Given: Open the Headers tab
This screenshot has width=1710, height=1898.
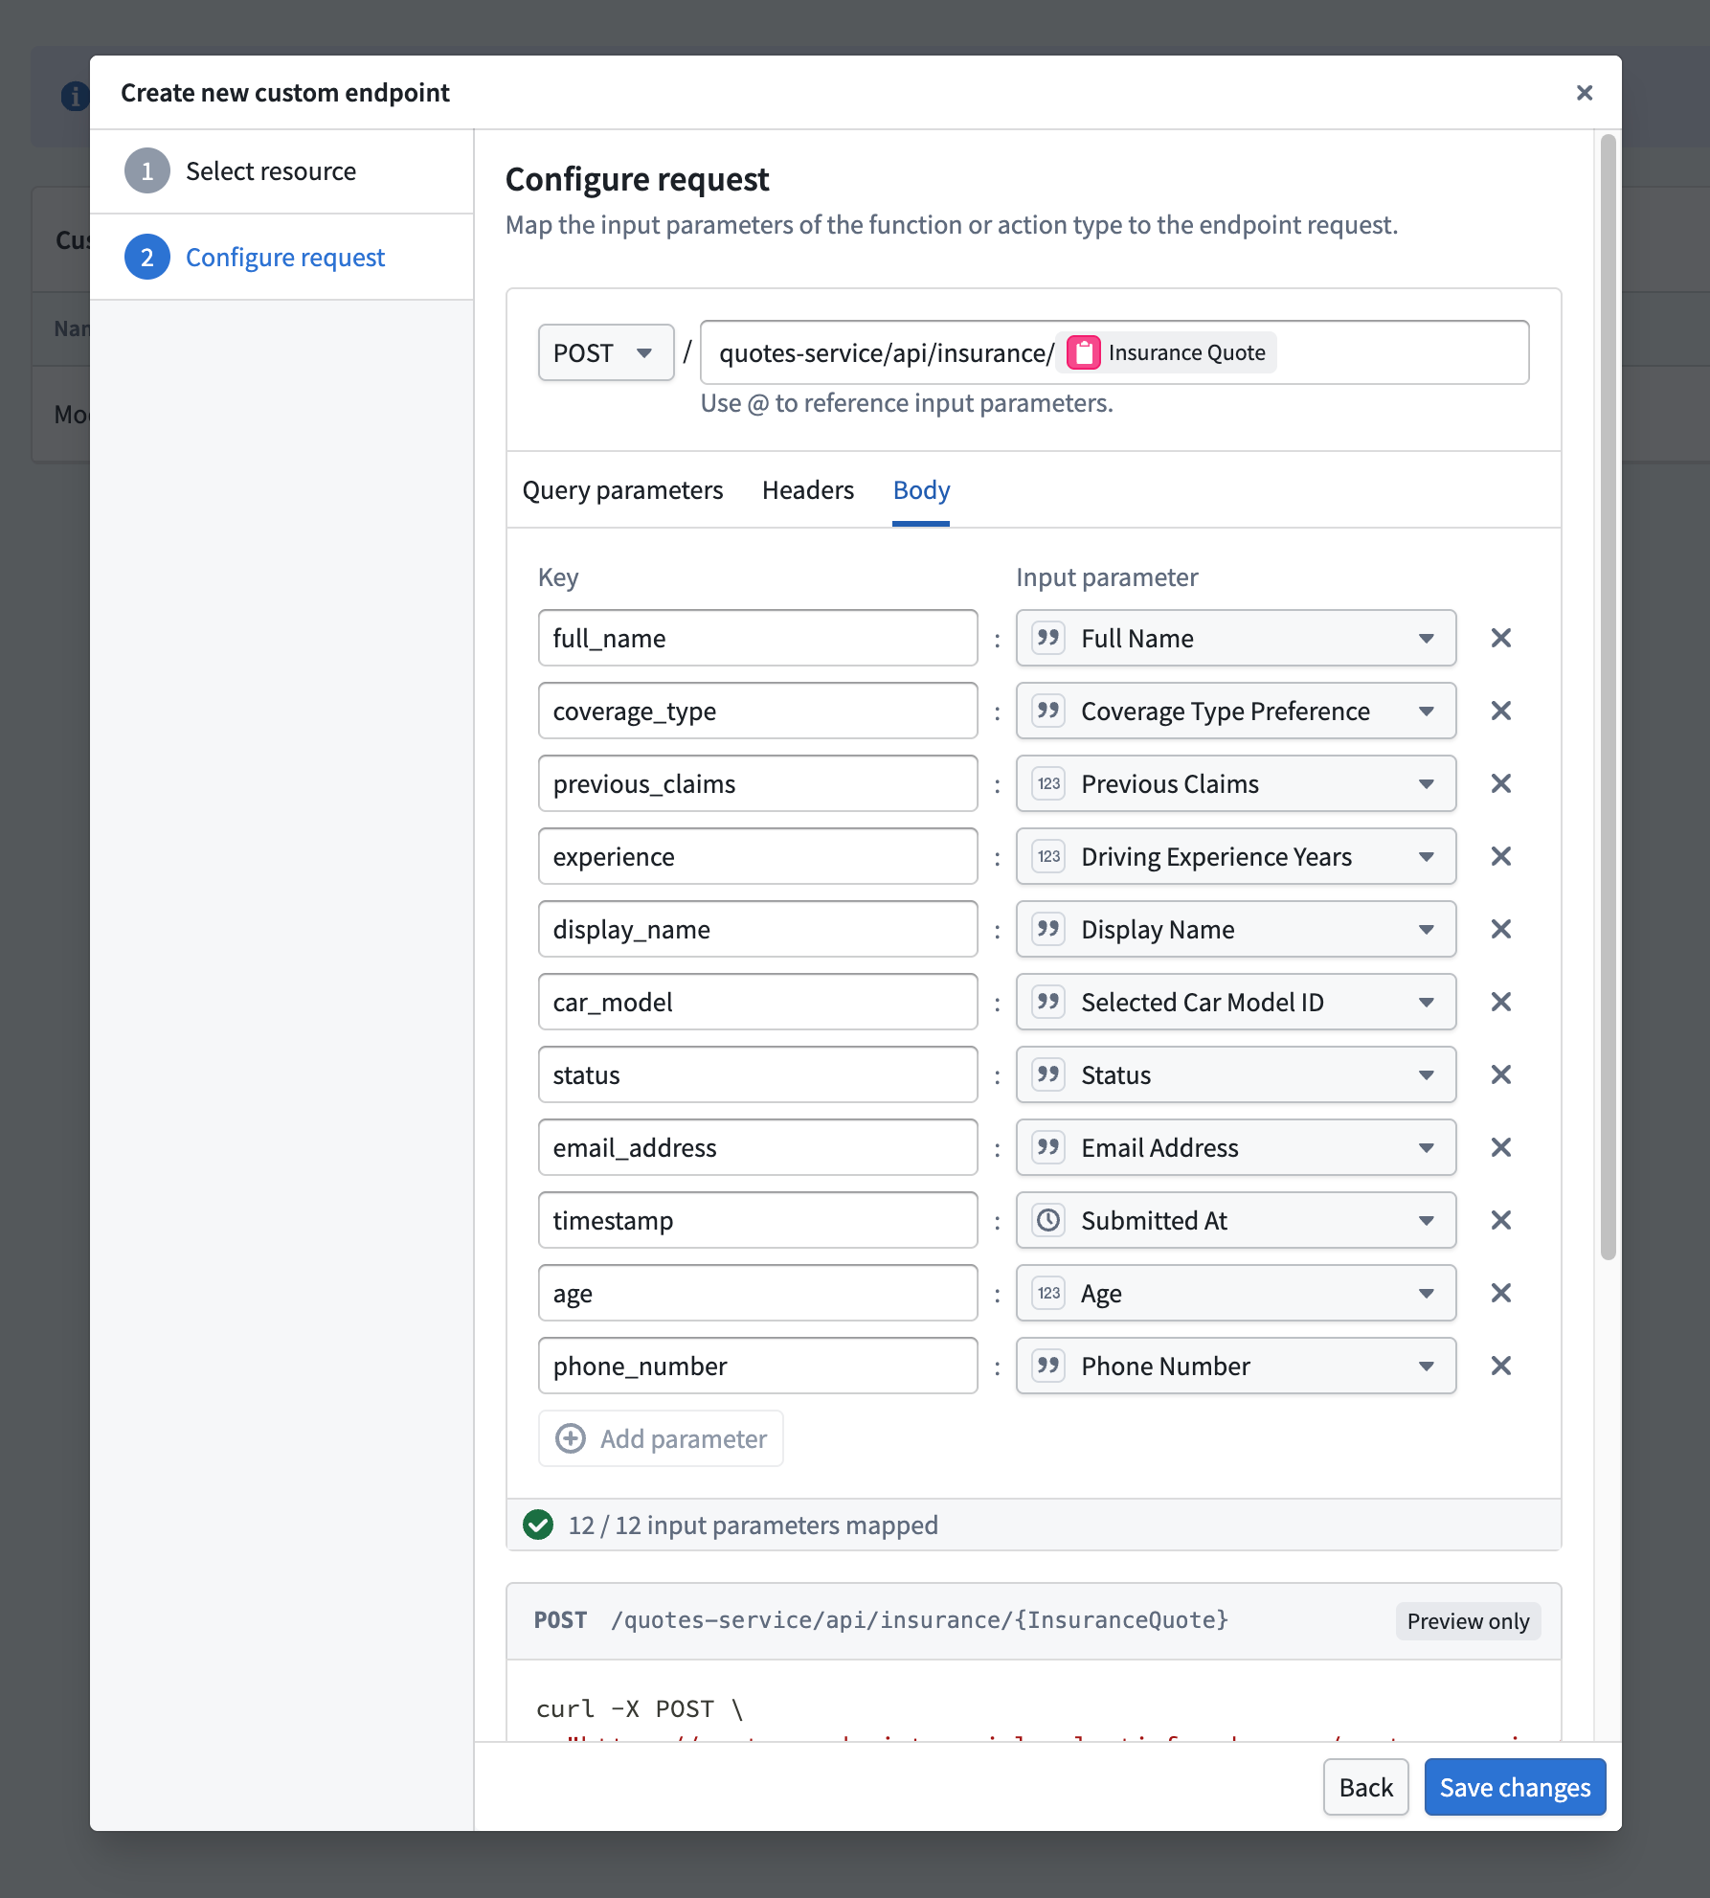Looking at the screenshot, I should pos(807,490).
